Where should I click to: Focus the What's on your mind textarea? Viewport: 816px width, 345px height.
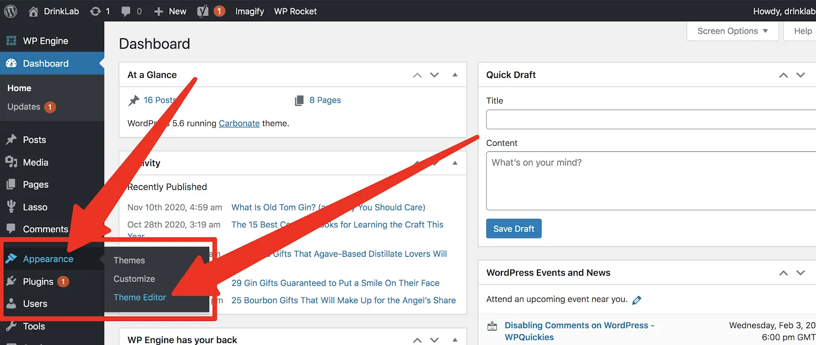coord(651,181)
